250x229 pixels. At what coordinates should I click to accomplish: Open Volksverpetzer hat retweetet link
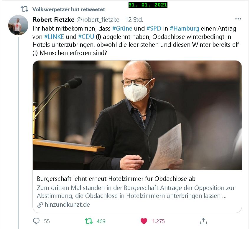[69, 9]
